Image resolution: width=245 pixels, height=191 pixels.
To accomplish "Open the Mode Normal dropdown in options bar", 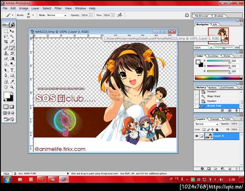I will [57, 15].
